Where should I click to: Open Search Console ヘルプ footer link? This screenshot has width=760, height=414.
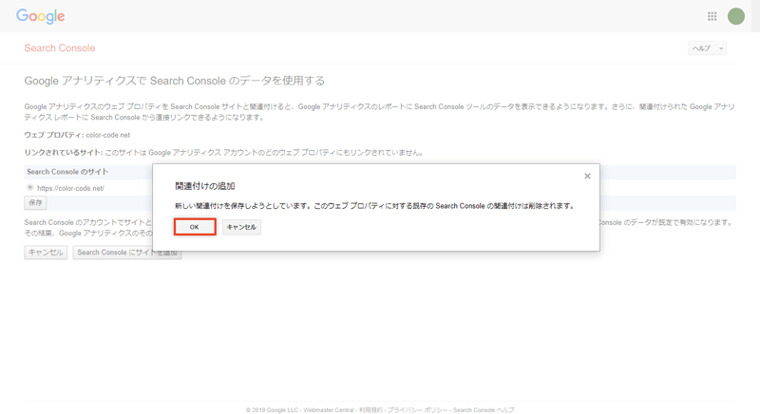click(484, 410)
